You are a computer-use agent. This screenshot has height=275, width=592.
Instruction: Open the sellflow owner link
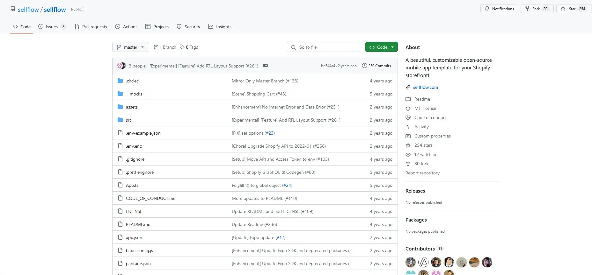point(28,10)
